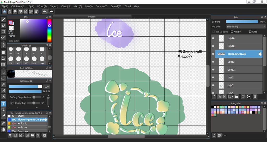Undock the Màu panel
Image resolution: width=267 pixels, height=142 pixels.
click(47, 17)
